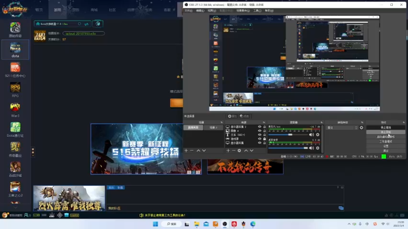Viewport: 408px width, 229px height.
Task: Click the OBS 停止录制 button
Action: (x=386, y=132)
